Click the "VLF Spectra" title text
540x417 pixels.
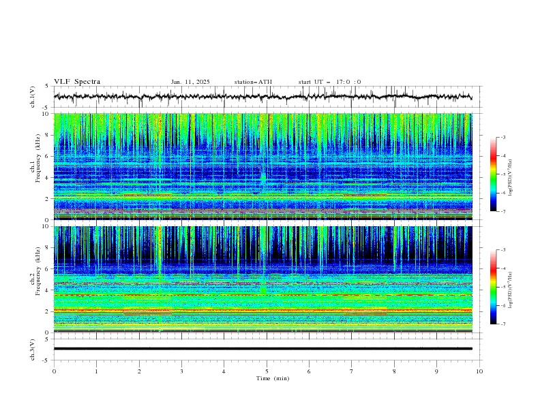pyautogui.click(x=77, y=82)
